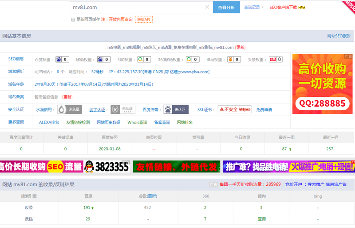Select the 域名备案 row label
Image resolution: width=355 pixels, height=228 pixels.
click(16, 97)
